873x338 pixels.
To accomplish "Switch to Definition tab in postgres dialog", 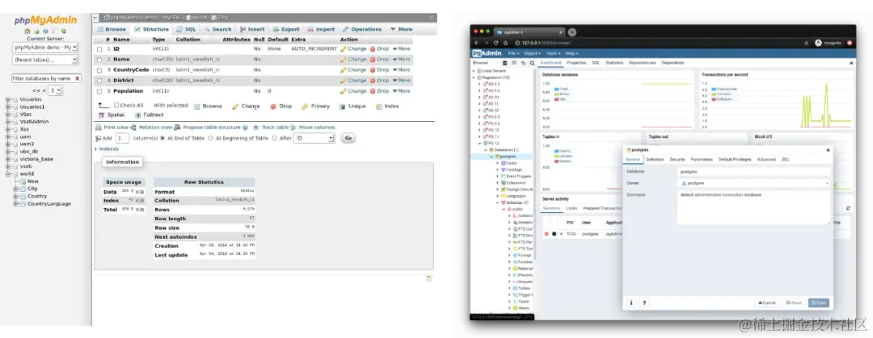I will 655,160.
